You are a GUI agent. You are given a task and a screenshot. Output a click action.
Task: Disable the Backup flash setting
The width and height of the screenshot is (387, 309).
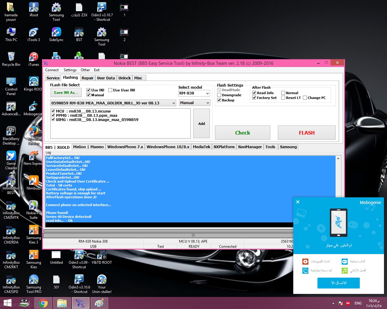click(x=219, y=100)
